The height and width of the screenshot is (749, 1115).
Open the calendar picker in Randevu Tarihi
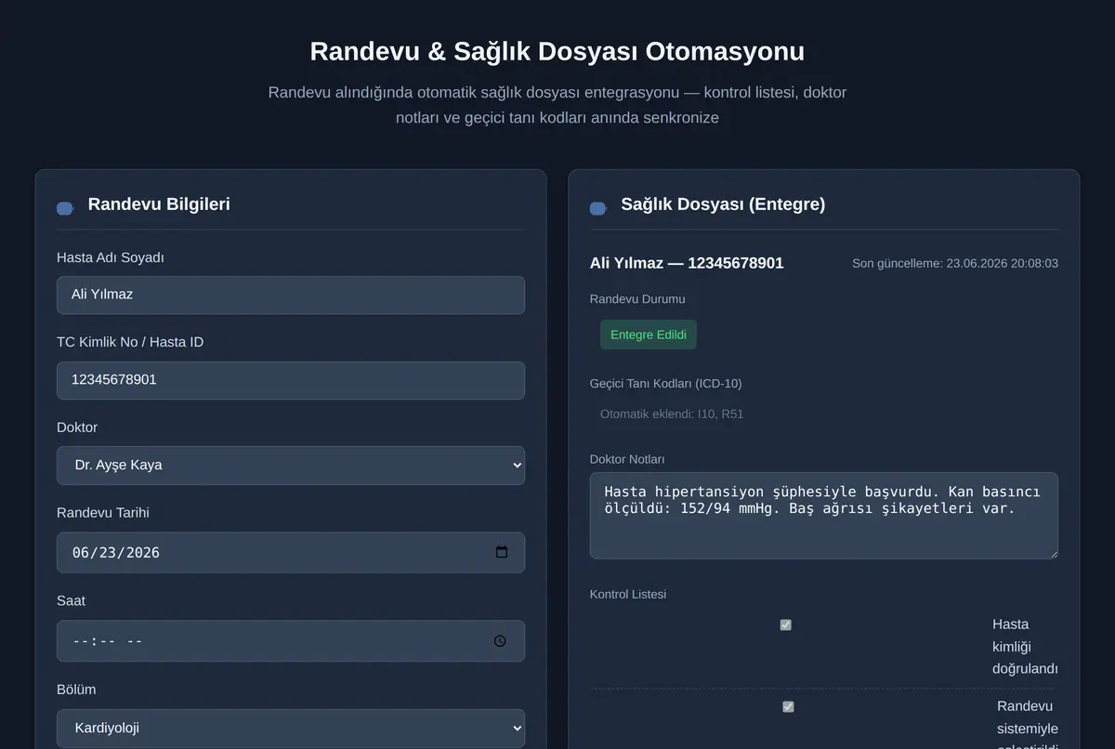pos(502,552)
